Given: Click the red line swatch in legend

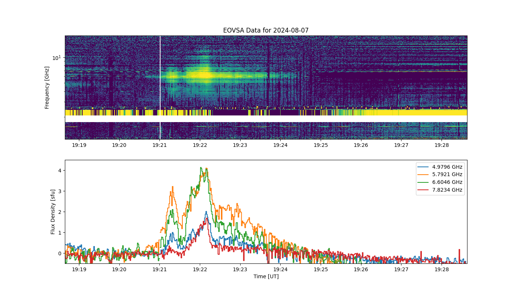Looking at the screenshot, I should point(424,190).
